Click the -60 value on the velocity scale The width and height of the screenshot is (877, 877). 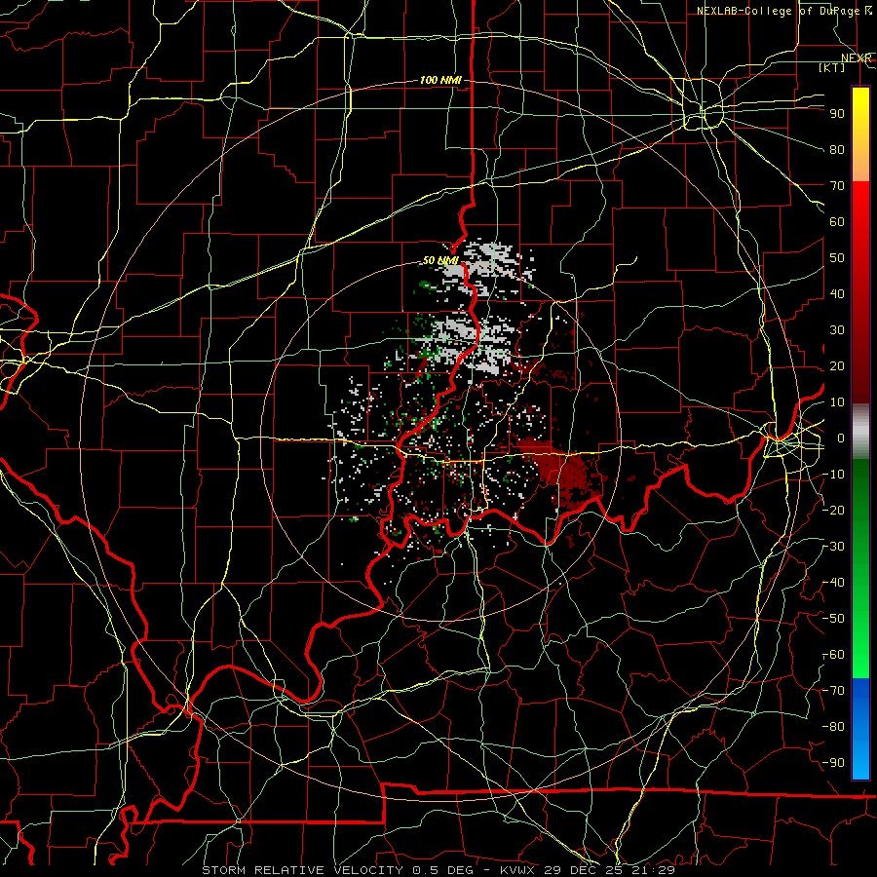coord(833,655)
